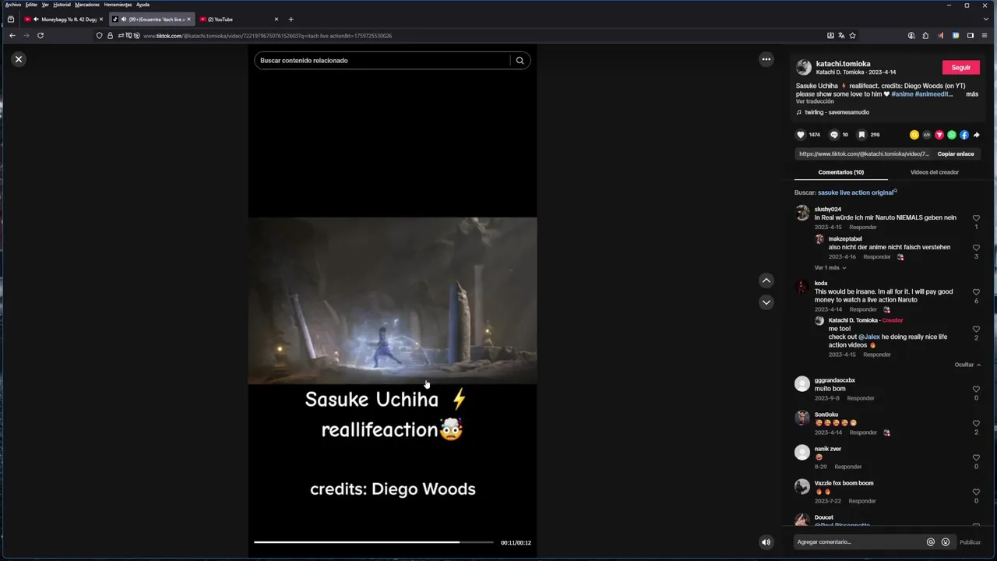Close the TikTok video viewer

(x=19, y=59)
